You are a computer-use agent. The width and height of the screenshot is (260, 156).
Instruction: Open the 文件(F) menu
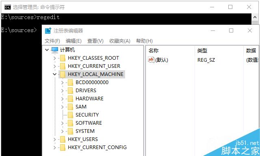click(x=52, y=41)
